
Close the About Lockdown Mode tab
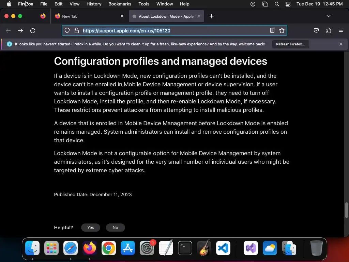pyautogui.click(x=199, y=16)
